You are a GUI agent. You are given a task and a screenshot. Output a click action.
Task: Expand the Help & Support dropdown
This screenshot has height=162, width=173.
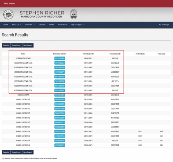click(78, 24)
